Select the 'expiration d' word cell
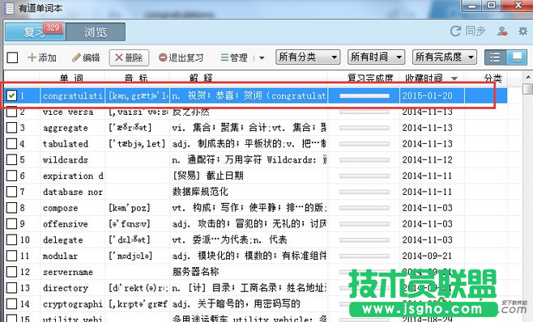Screen dimensions: 533x322 pyautogui.click(x=73, y=176)
